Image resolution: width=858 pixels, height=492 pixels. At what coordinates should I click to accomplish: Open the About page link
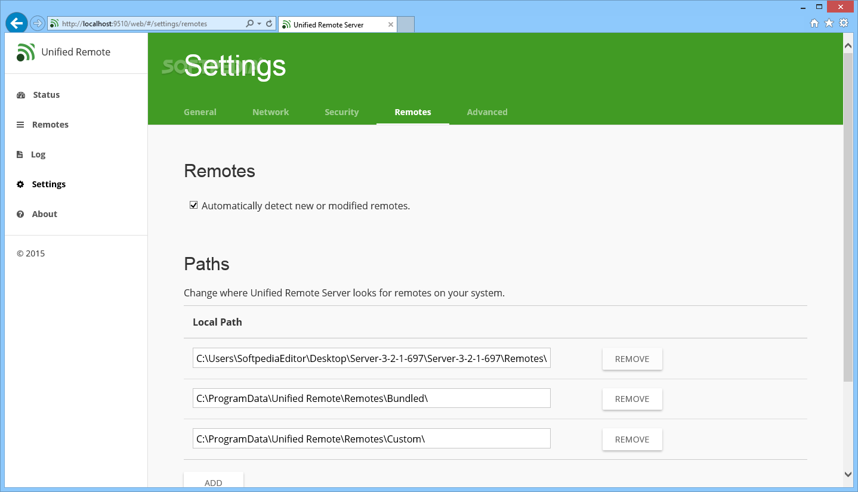(45, 214)
